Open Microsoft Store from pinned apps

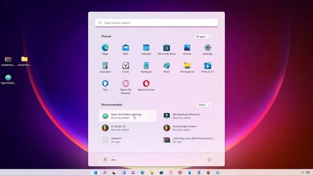[167, 49]
